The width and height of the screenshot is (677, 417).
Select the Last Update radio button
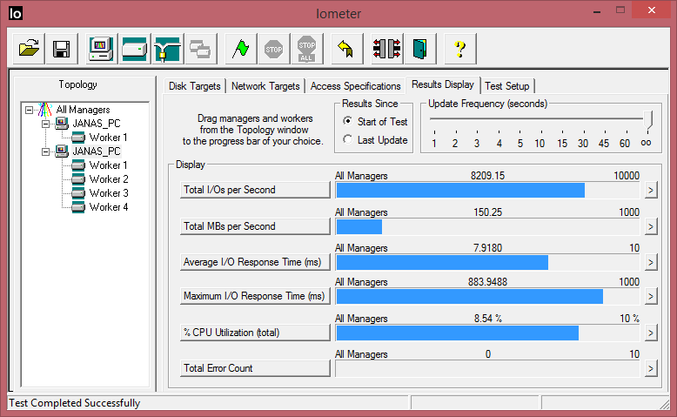(x=347, y=139)
